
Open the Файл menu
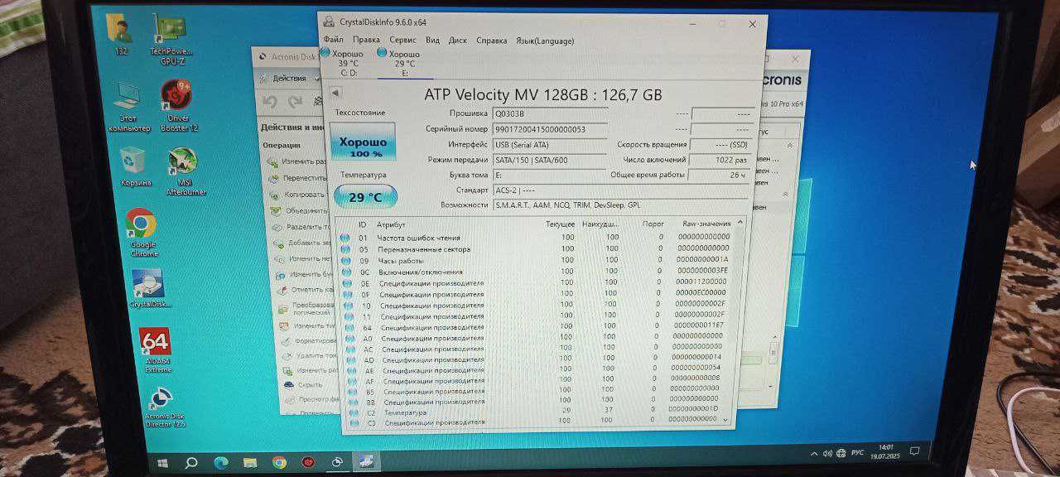pos(333,40)
